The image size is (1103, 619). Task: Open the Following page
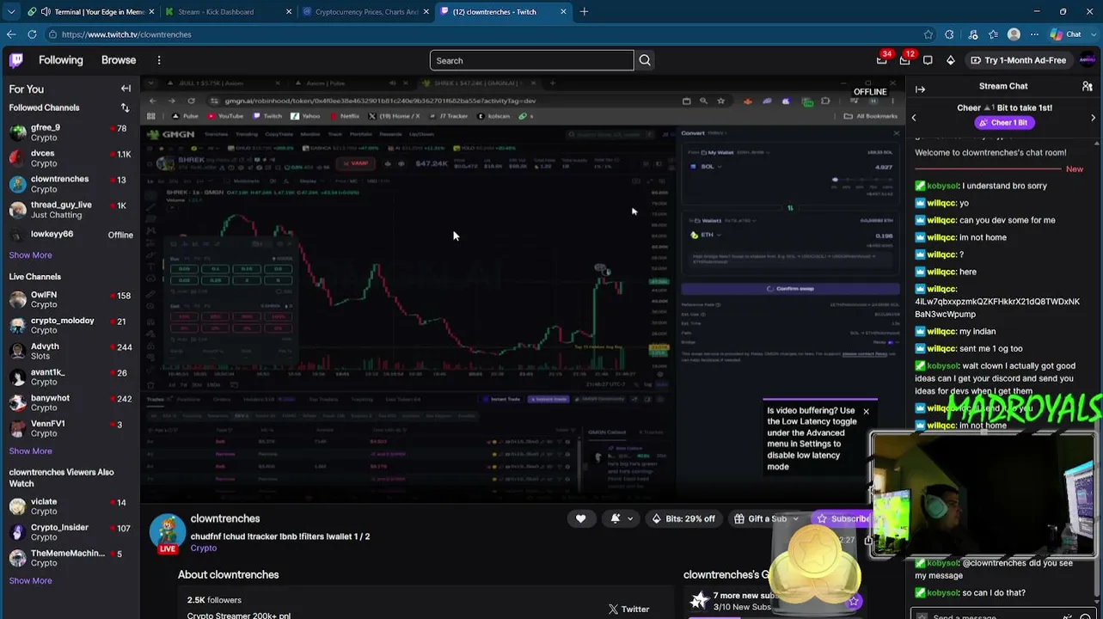pyautogui.click(x=60, y=60)
